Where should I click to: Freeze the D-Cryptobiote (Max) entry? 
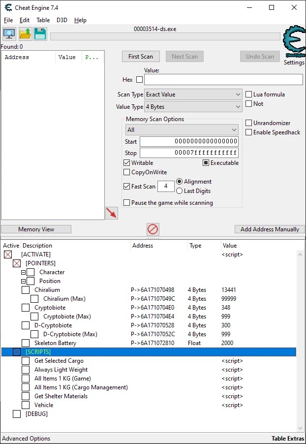[34, 334]
